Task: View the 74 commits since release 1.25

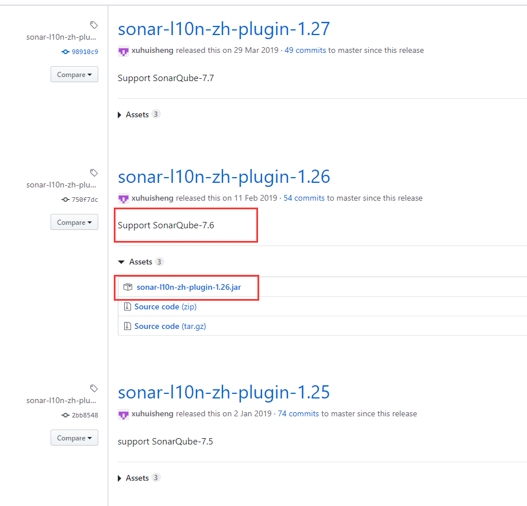Action: (x=298, y=413)
